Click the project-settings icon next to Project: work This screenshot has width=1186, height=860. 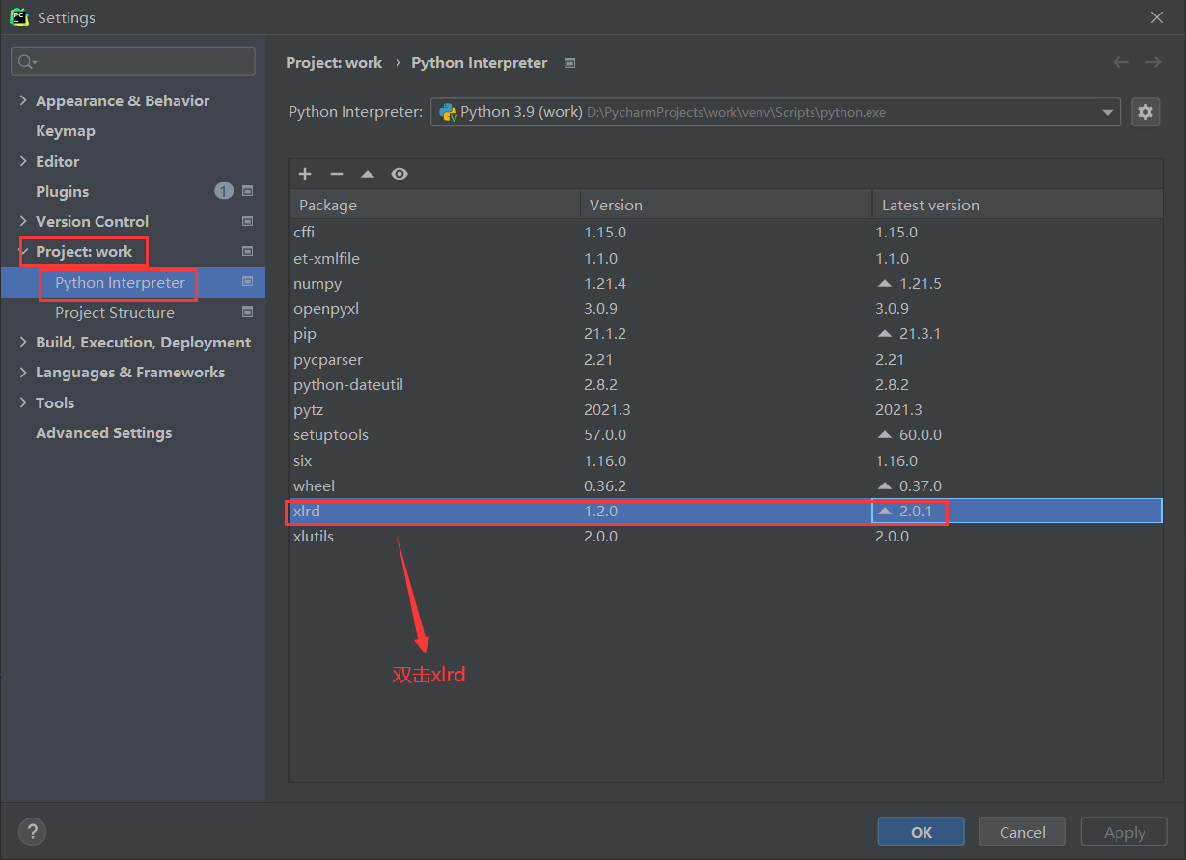coord(247,251)
